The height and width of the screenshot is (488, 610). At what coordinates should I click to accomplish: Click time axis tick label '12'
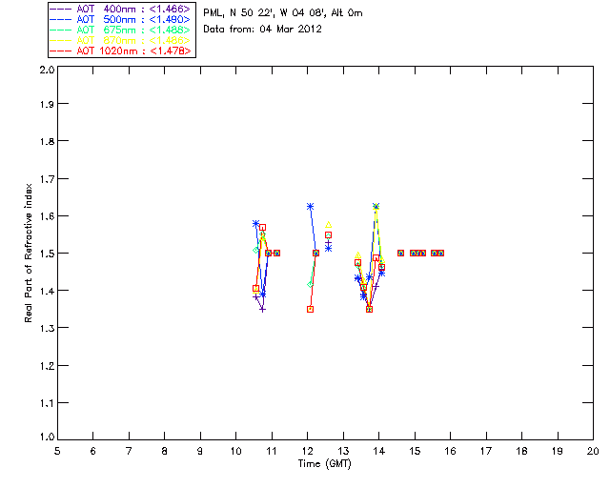point(307,451)
